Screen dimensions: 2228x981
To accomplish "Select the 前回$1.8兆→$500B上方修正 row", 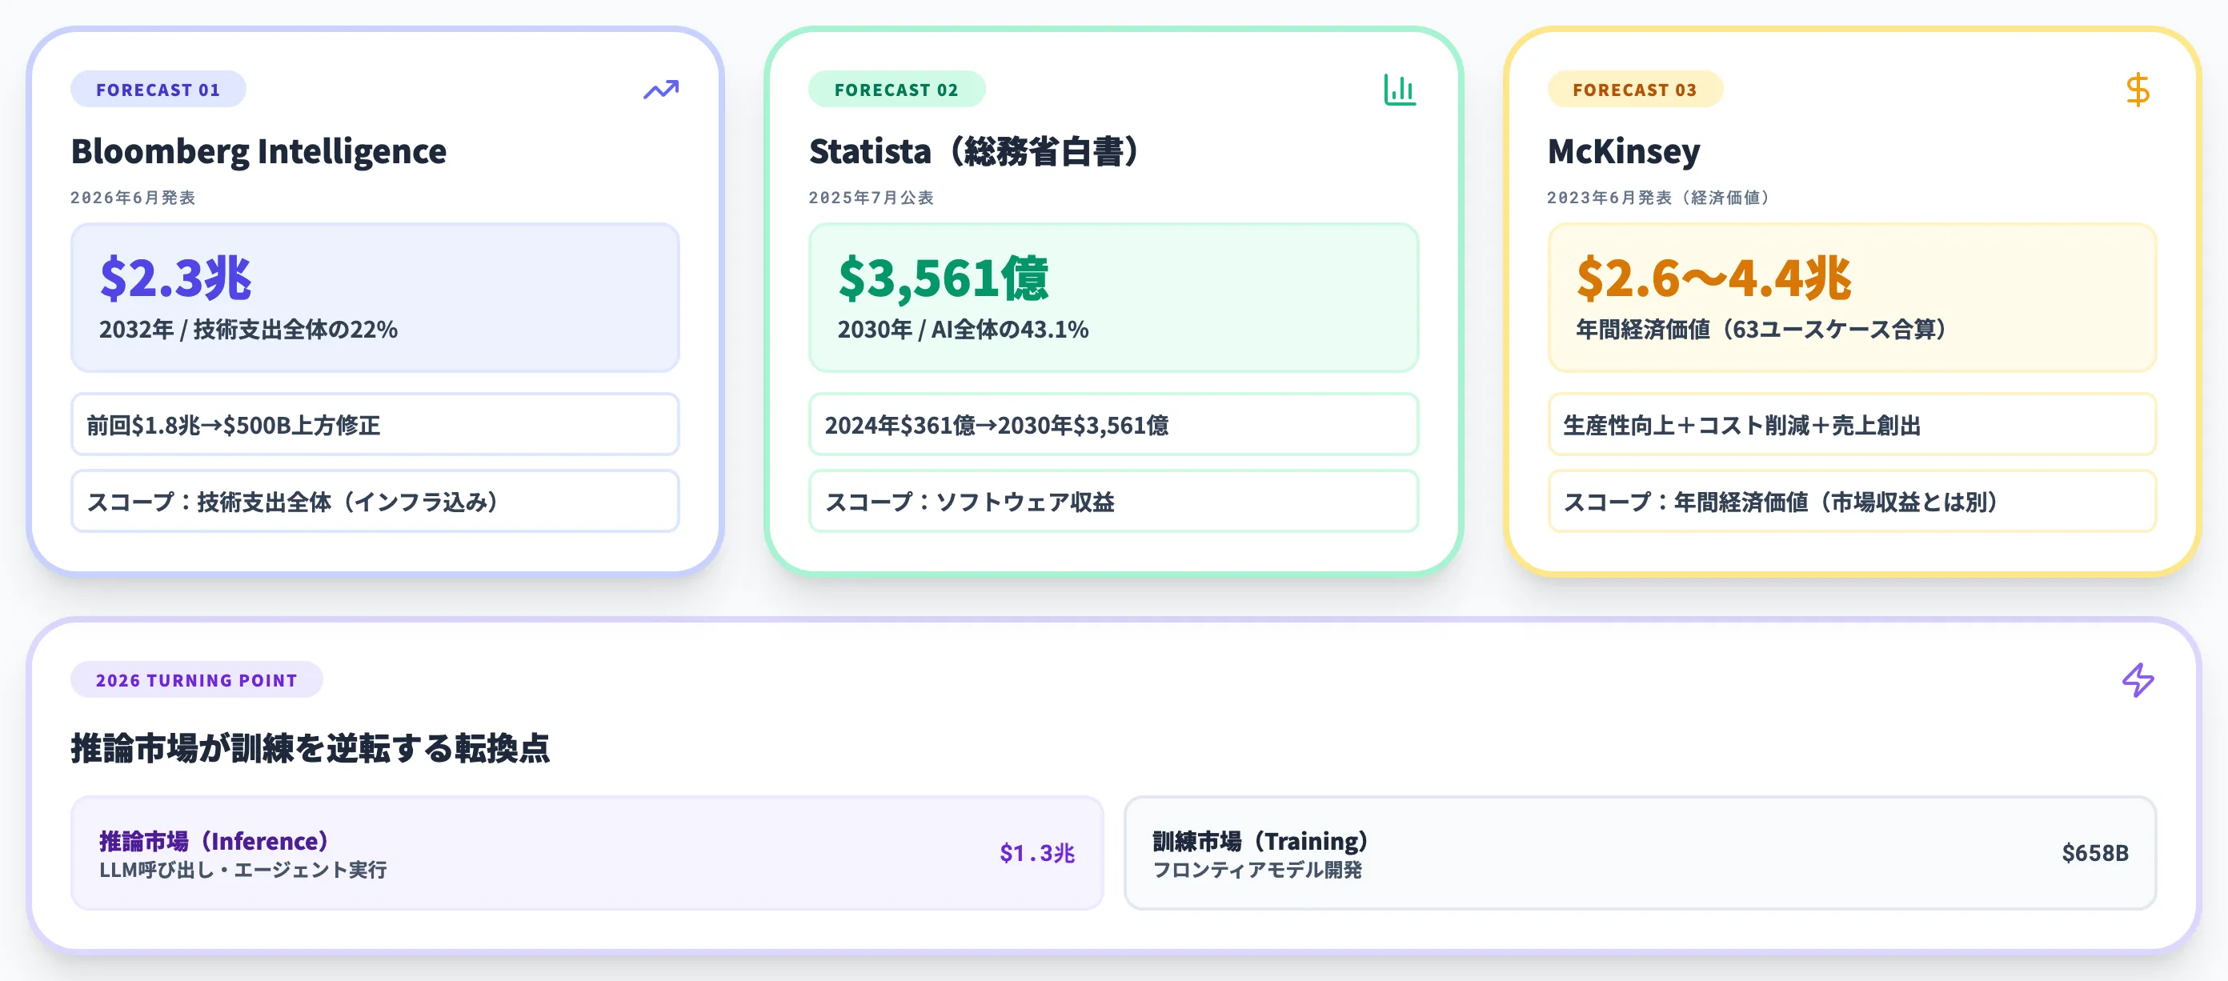I will pyautogui.click(x=375, y=425).
